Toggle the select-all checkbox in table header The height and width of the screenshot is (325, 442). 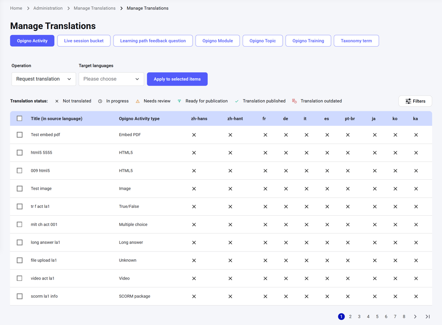[19, 118]
